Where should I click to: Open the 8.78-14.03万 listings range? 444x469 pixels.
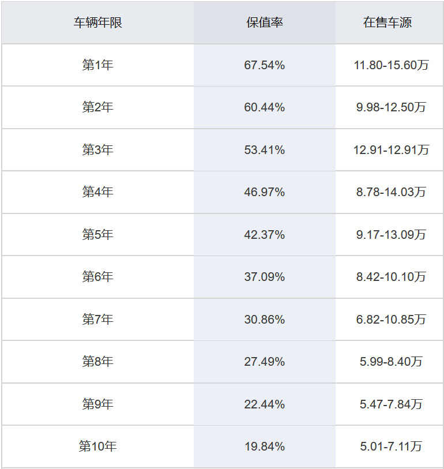coord(391,192)
